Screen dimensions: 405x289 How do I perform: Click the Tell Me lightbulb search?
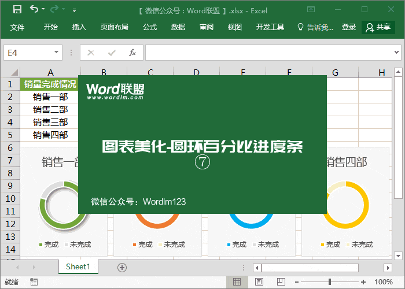(315, 27)
